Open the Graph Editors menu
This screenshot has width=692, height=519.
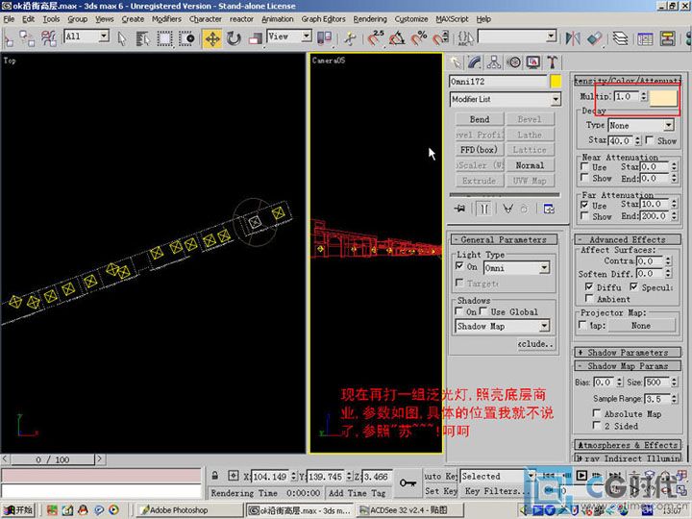coord(323,19)
